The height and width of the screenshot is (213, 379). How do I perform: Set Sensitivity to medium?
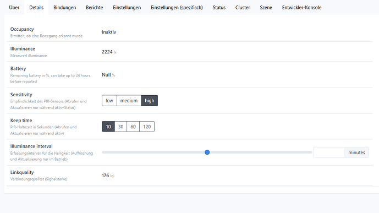pyautogui.click(x=129, y=101)
